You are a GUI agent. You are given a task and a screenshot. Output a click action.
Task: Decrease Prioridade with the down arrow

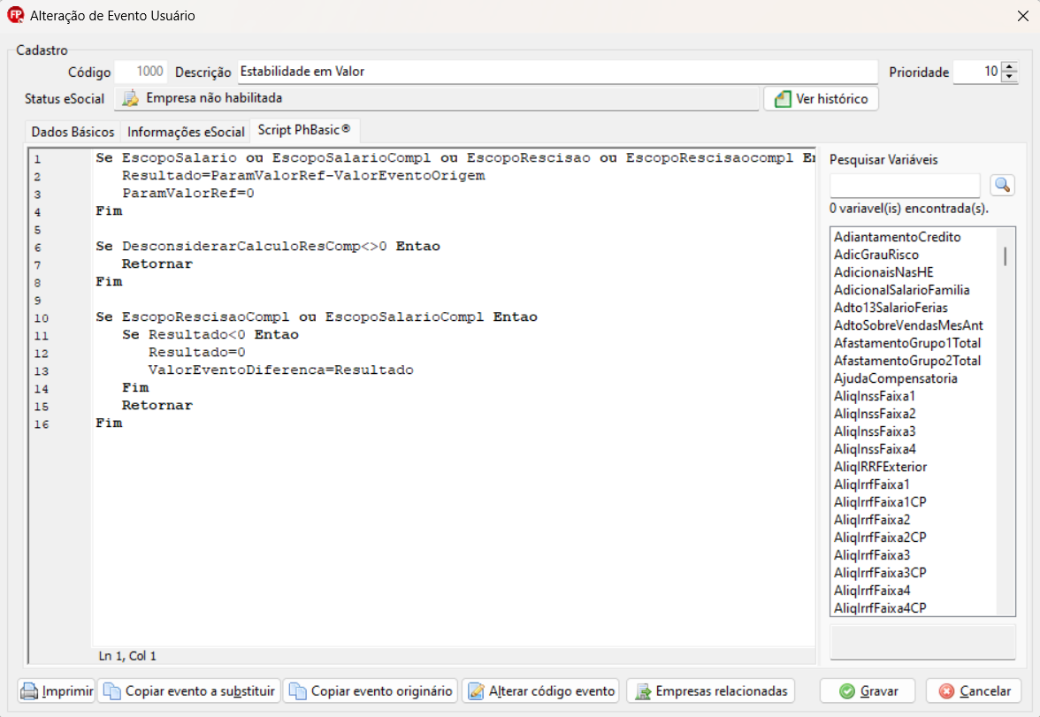1010,77
